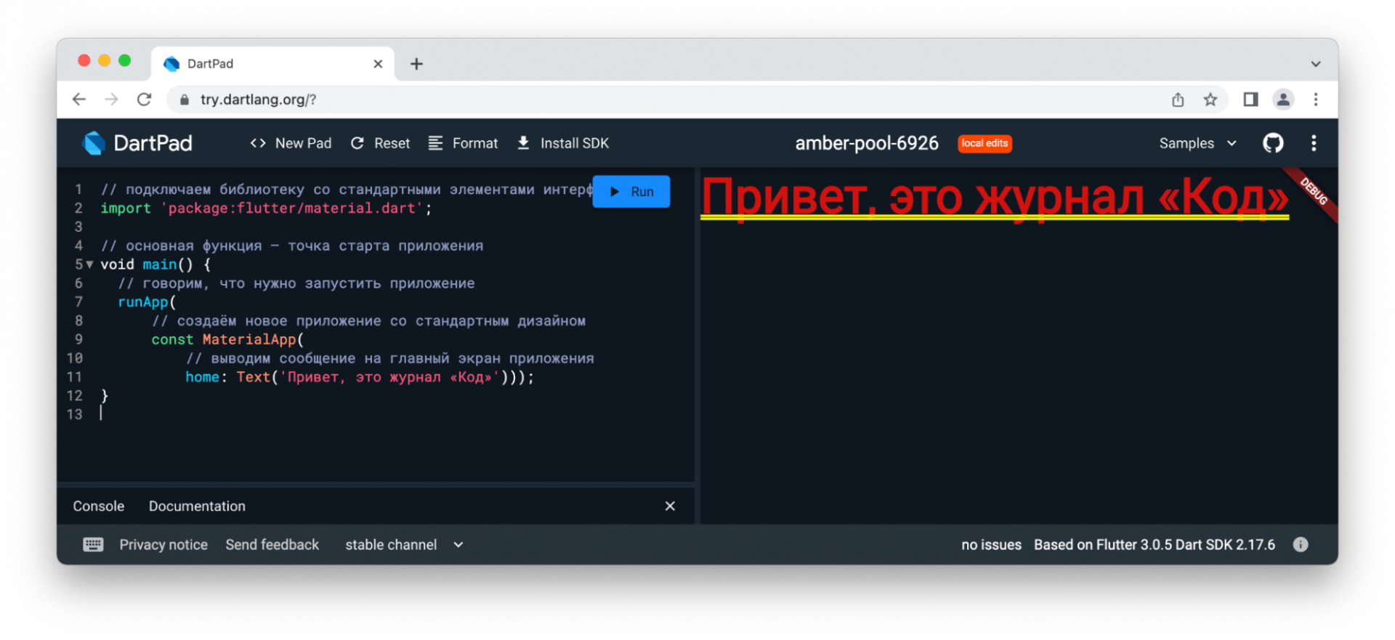Open DartPad more options menu

(1314, 143)
